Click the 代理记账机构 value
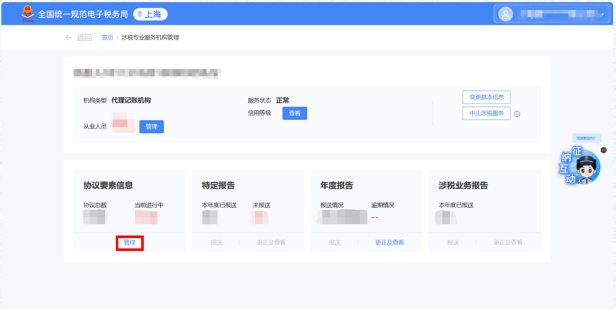The image size is (616, 309). [131, 100]
